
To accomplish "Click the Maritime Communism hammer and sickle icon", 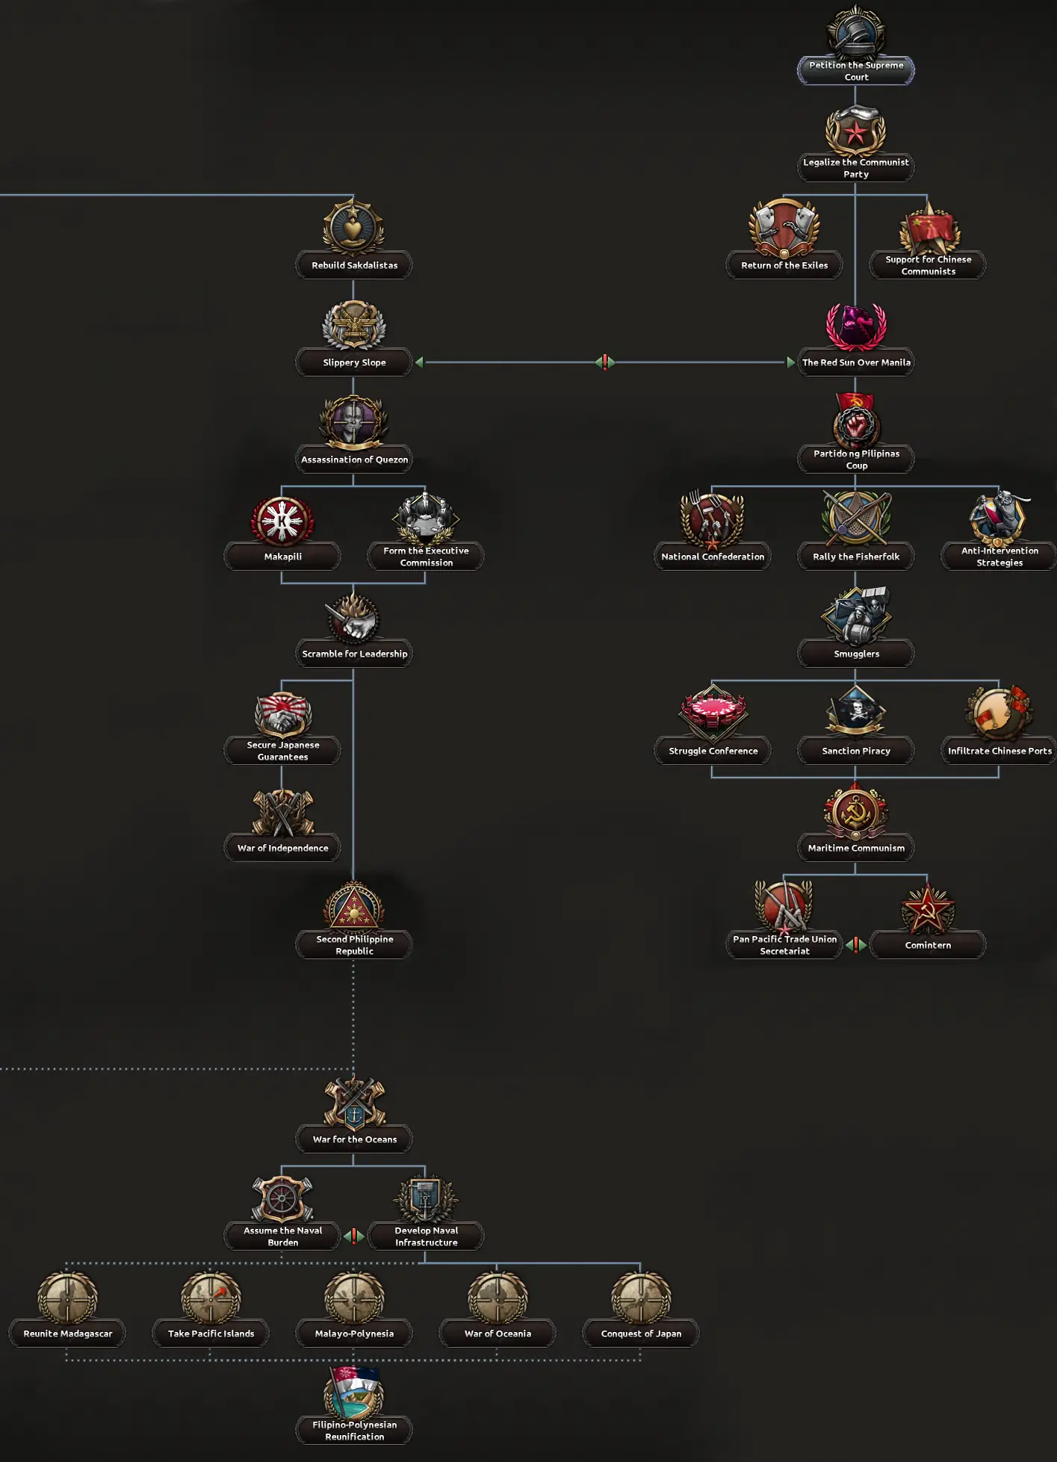I will (x=856, y=811).
